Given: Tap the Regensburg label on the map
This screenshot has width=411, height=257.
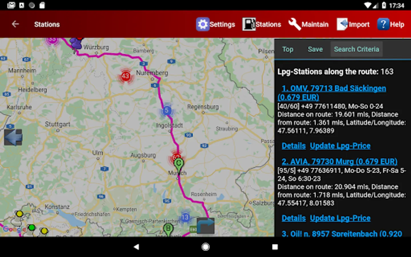Looking at the screenshot, I should click(x=203, y=107).
